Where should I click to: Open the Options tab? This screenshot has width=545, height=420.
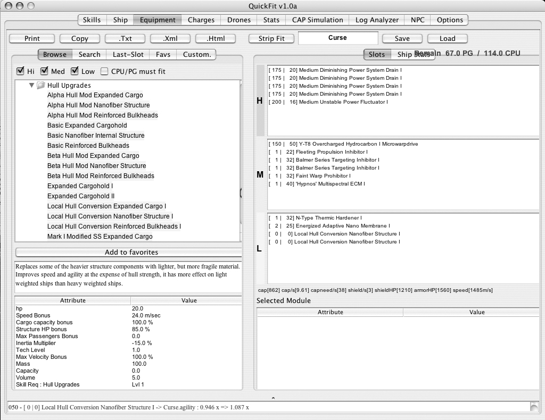[x=450, y=20]
